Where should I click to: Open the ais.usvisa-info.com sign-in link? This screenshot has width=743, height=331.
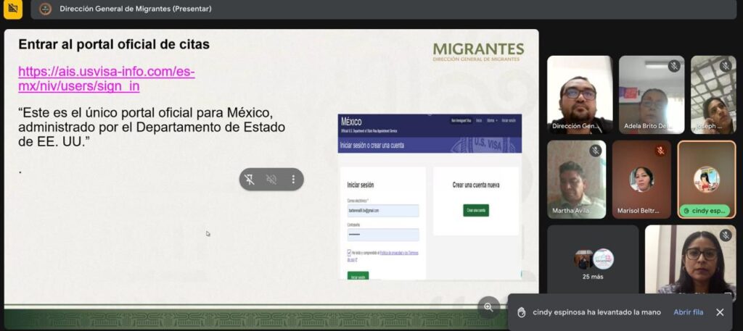pyautogui.click(x=106, y=79)
